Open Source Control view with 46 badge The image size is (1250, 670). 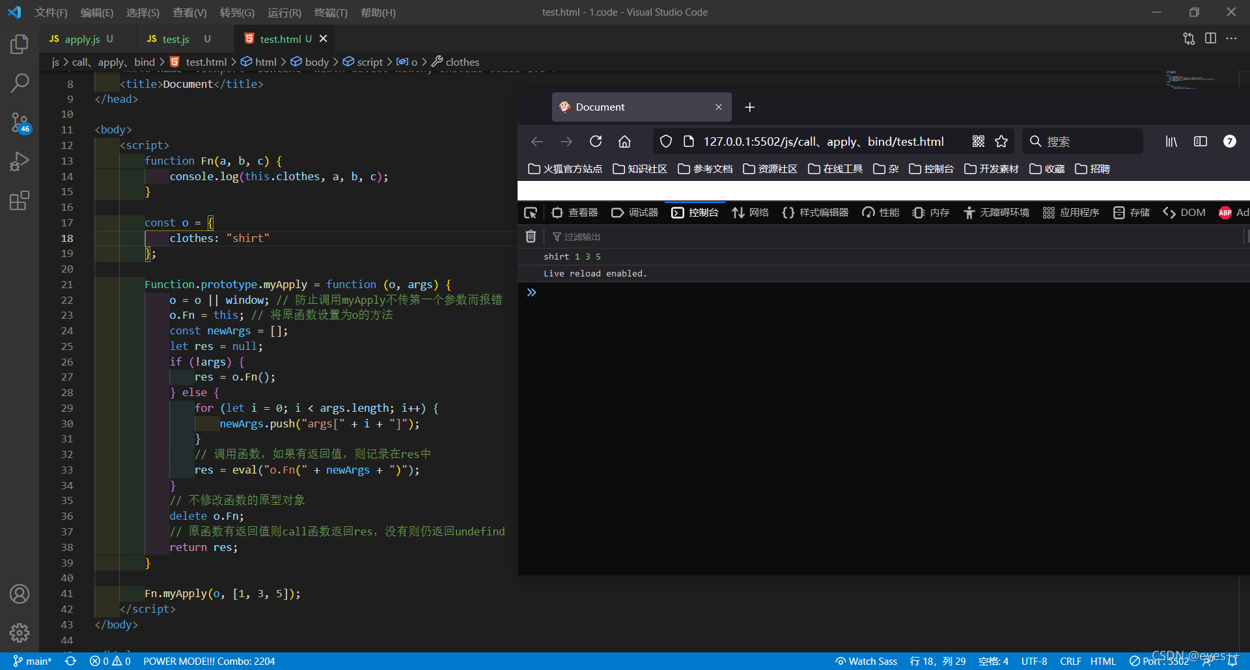click(x=20, y=122)
